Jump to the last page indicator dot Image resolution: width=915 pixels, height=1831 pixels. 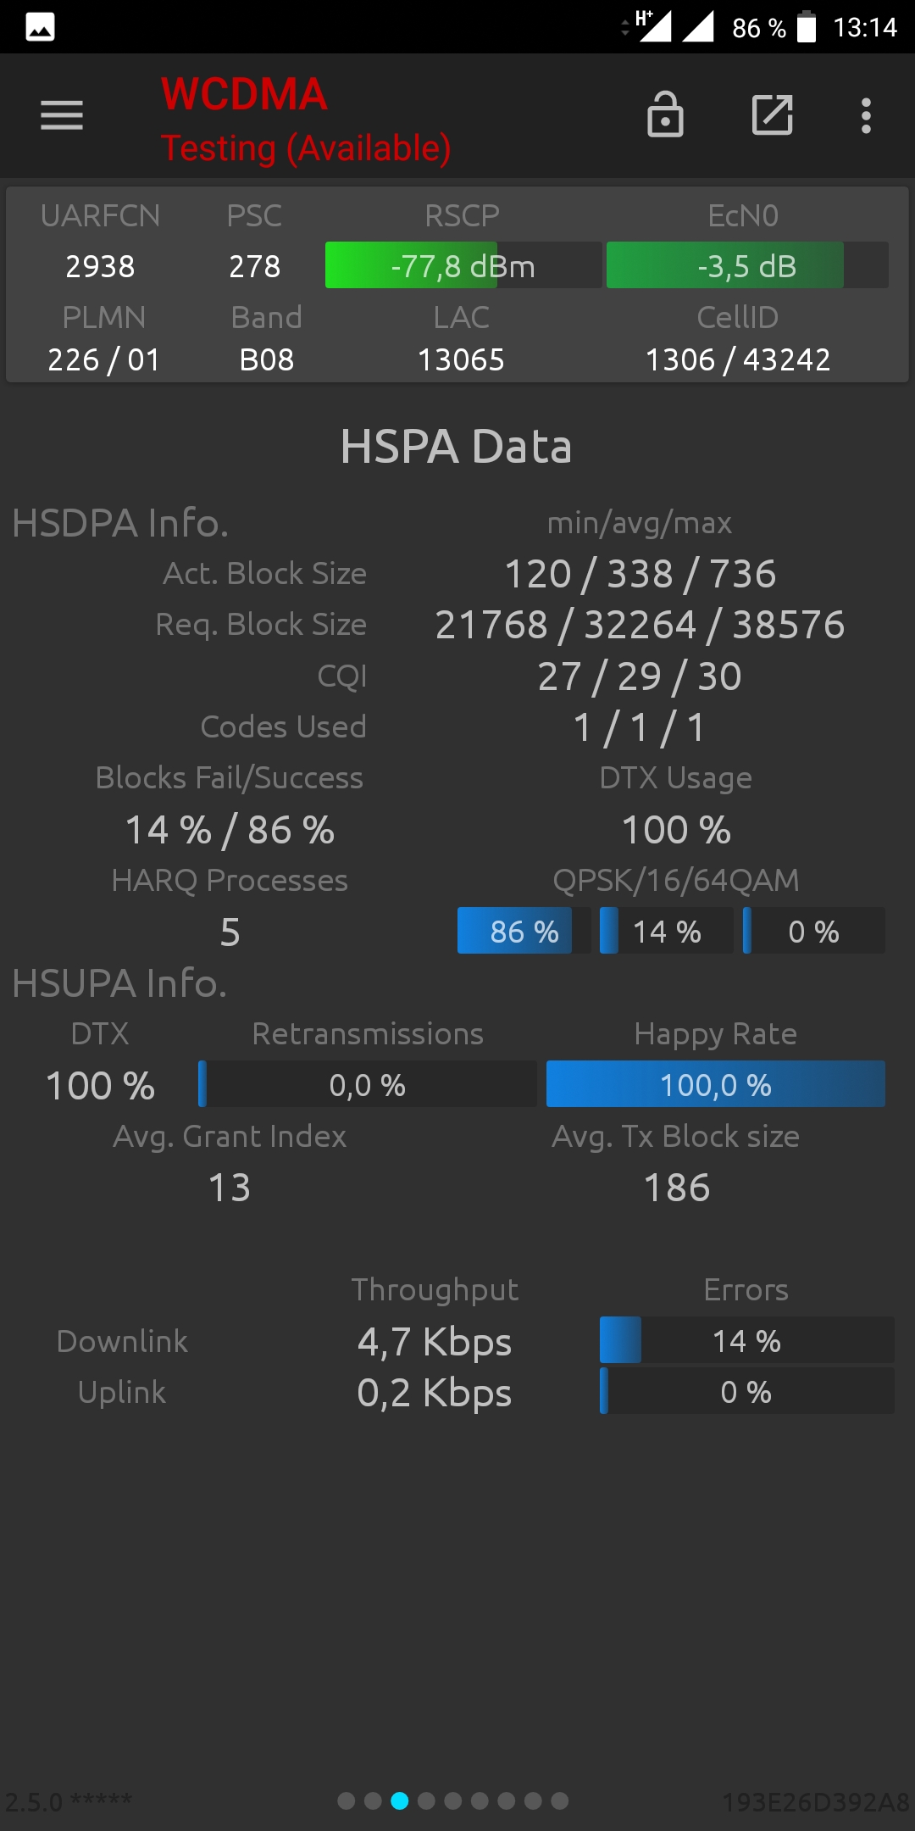pos(560,1800)
